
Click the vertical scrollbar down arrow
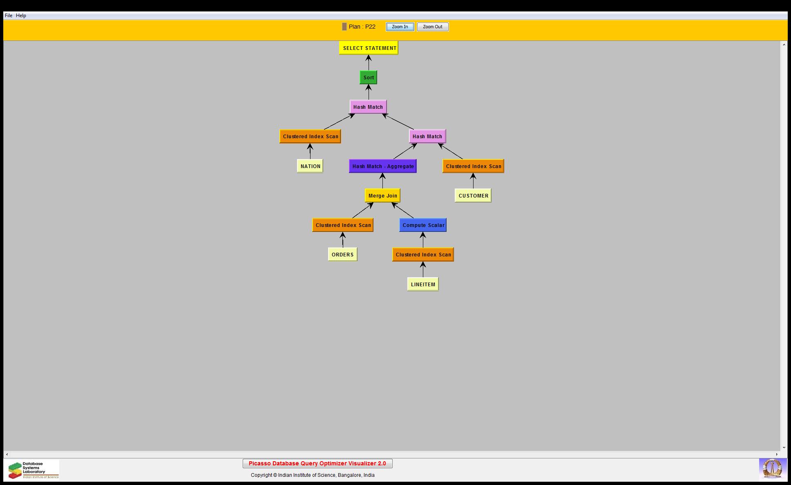(x=784, y=448)
